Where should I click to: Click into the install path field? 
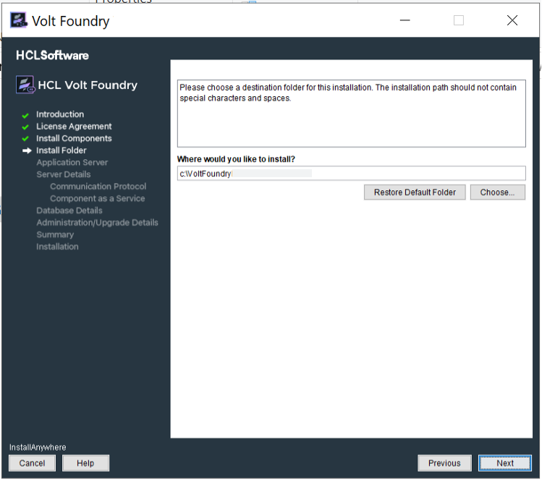click(x=351, y=173)
